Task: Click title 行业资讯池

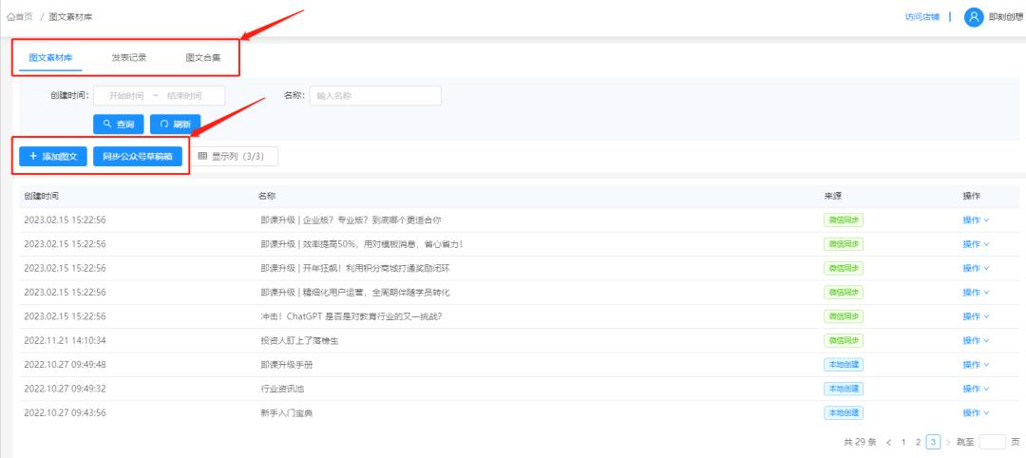Action: [282, 389]
